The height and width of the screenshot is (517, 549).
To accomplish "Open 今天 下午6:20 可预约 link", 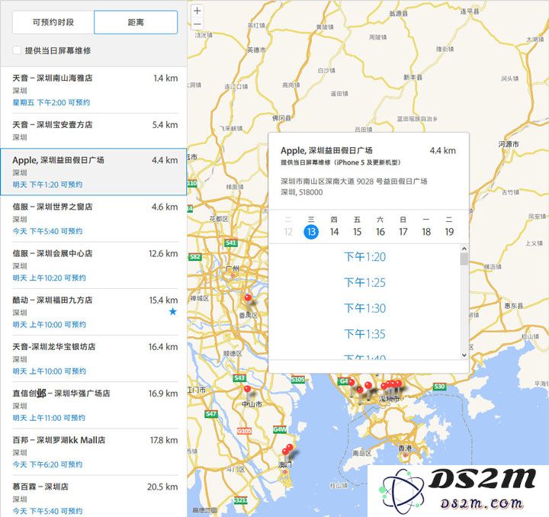I will [x=47, y=464].
